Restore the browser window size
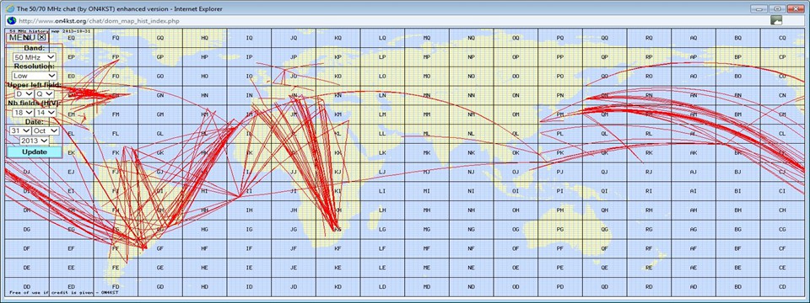The image size is (810, 303). 776,8
